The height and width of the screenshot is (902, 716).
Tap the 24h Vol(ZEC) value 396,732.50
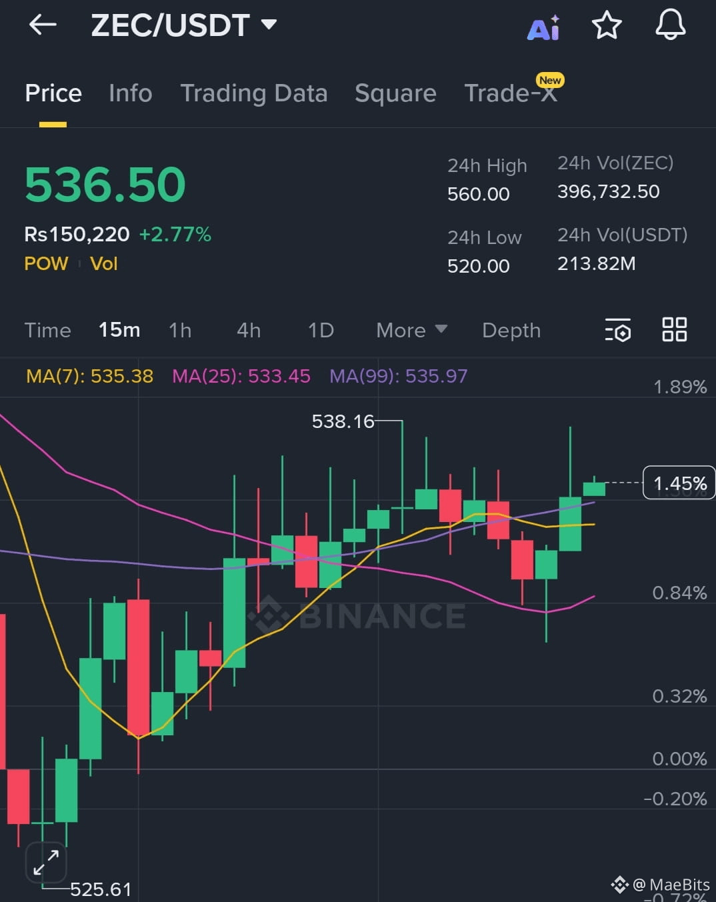(x=609, y=191)
